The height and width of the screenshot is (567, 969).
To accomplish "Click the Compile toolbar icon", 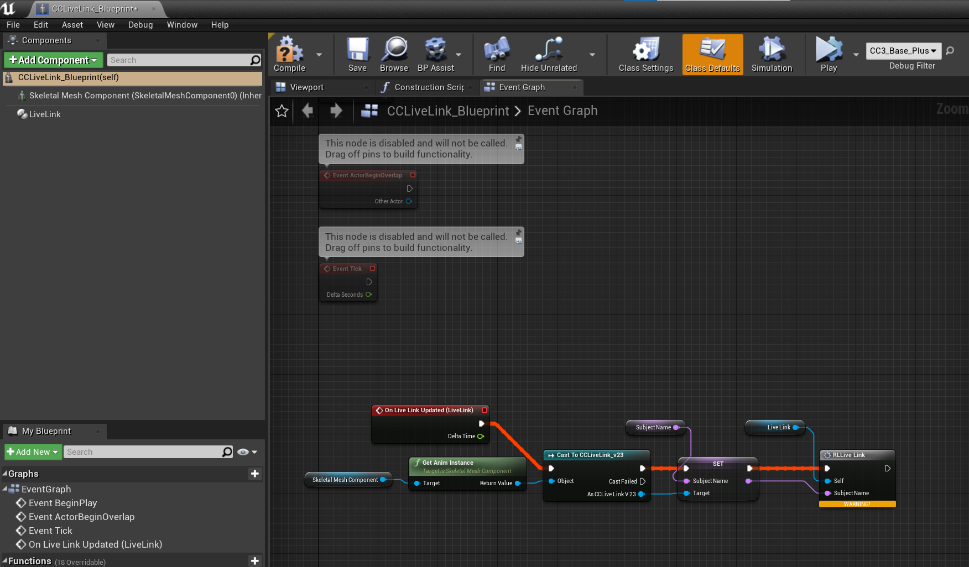I will [289, 54].
